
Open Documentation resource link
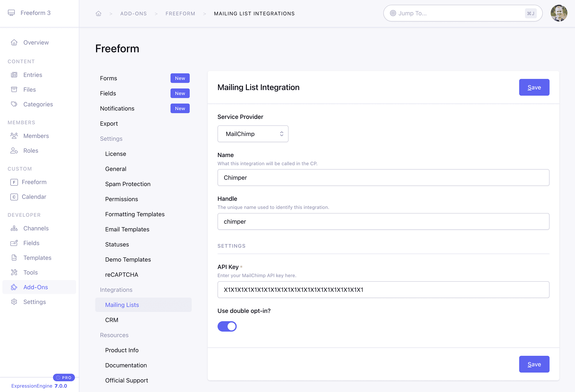126,365
